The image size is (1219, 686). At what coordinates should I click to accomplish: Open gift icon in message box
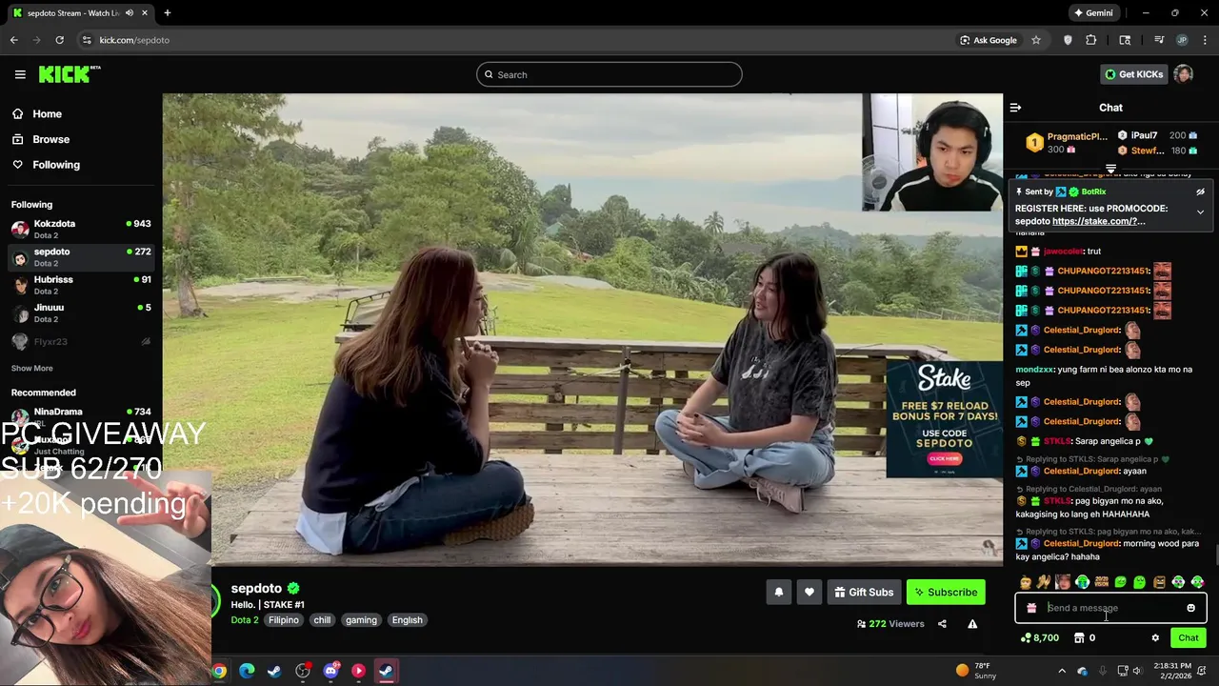(1031, 608)
